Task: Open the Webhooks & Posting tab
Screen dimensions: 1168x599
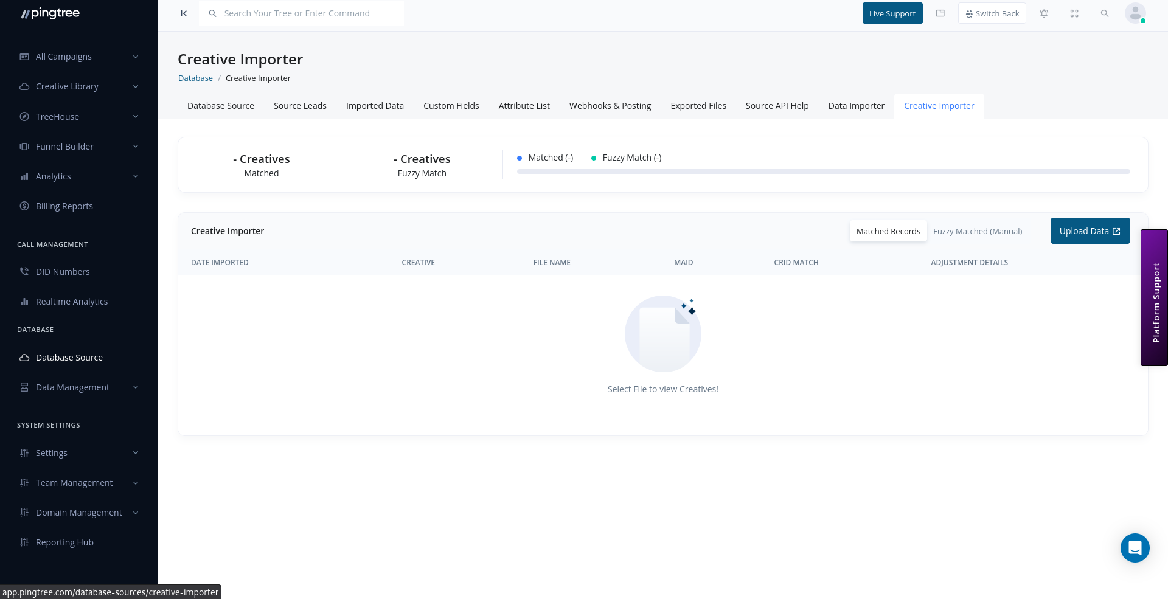Action: [x=610, y=105]
